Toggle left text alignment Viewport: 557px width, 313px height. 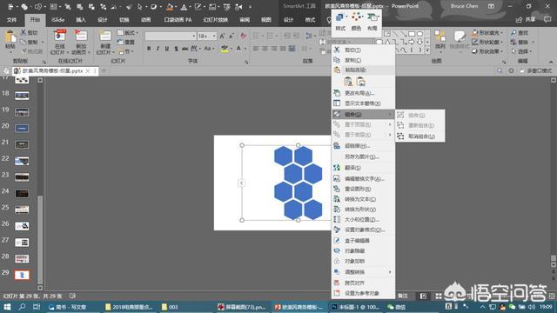pyautogui.click(x=256, y=49)
